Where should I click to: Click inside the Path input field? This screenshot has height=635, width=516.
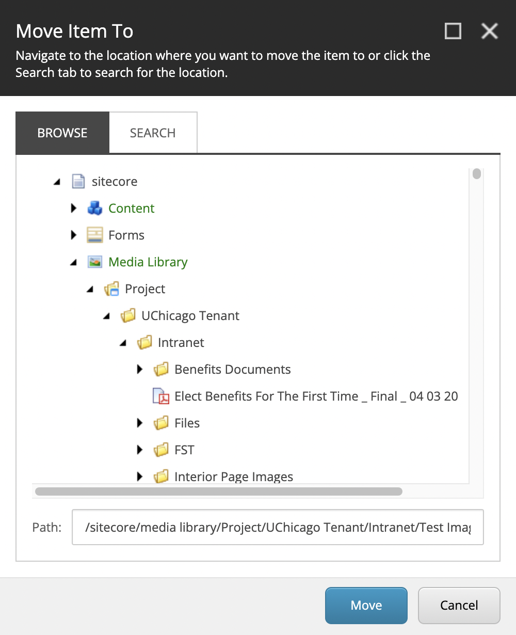[x=278, y=527]
